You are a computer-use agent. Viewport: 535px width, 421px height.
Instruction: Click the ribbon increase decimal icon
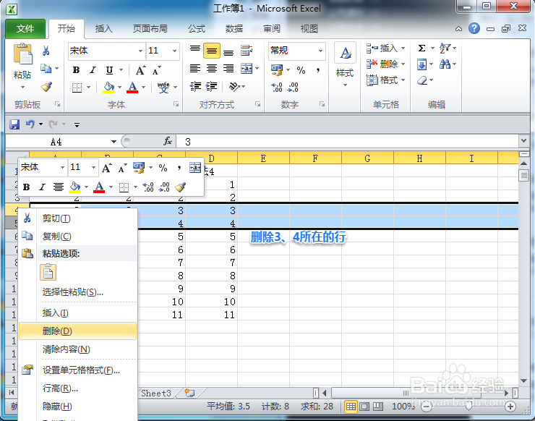click(x=277, y=88)
